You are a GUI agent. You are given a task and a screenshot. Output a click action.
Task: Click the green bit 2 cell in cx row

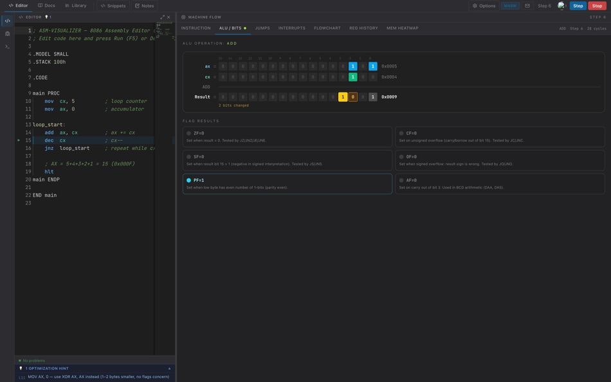[x=352, y=77]
